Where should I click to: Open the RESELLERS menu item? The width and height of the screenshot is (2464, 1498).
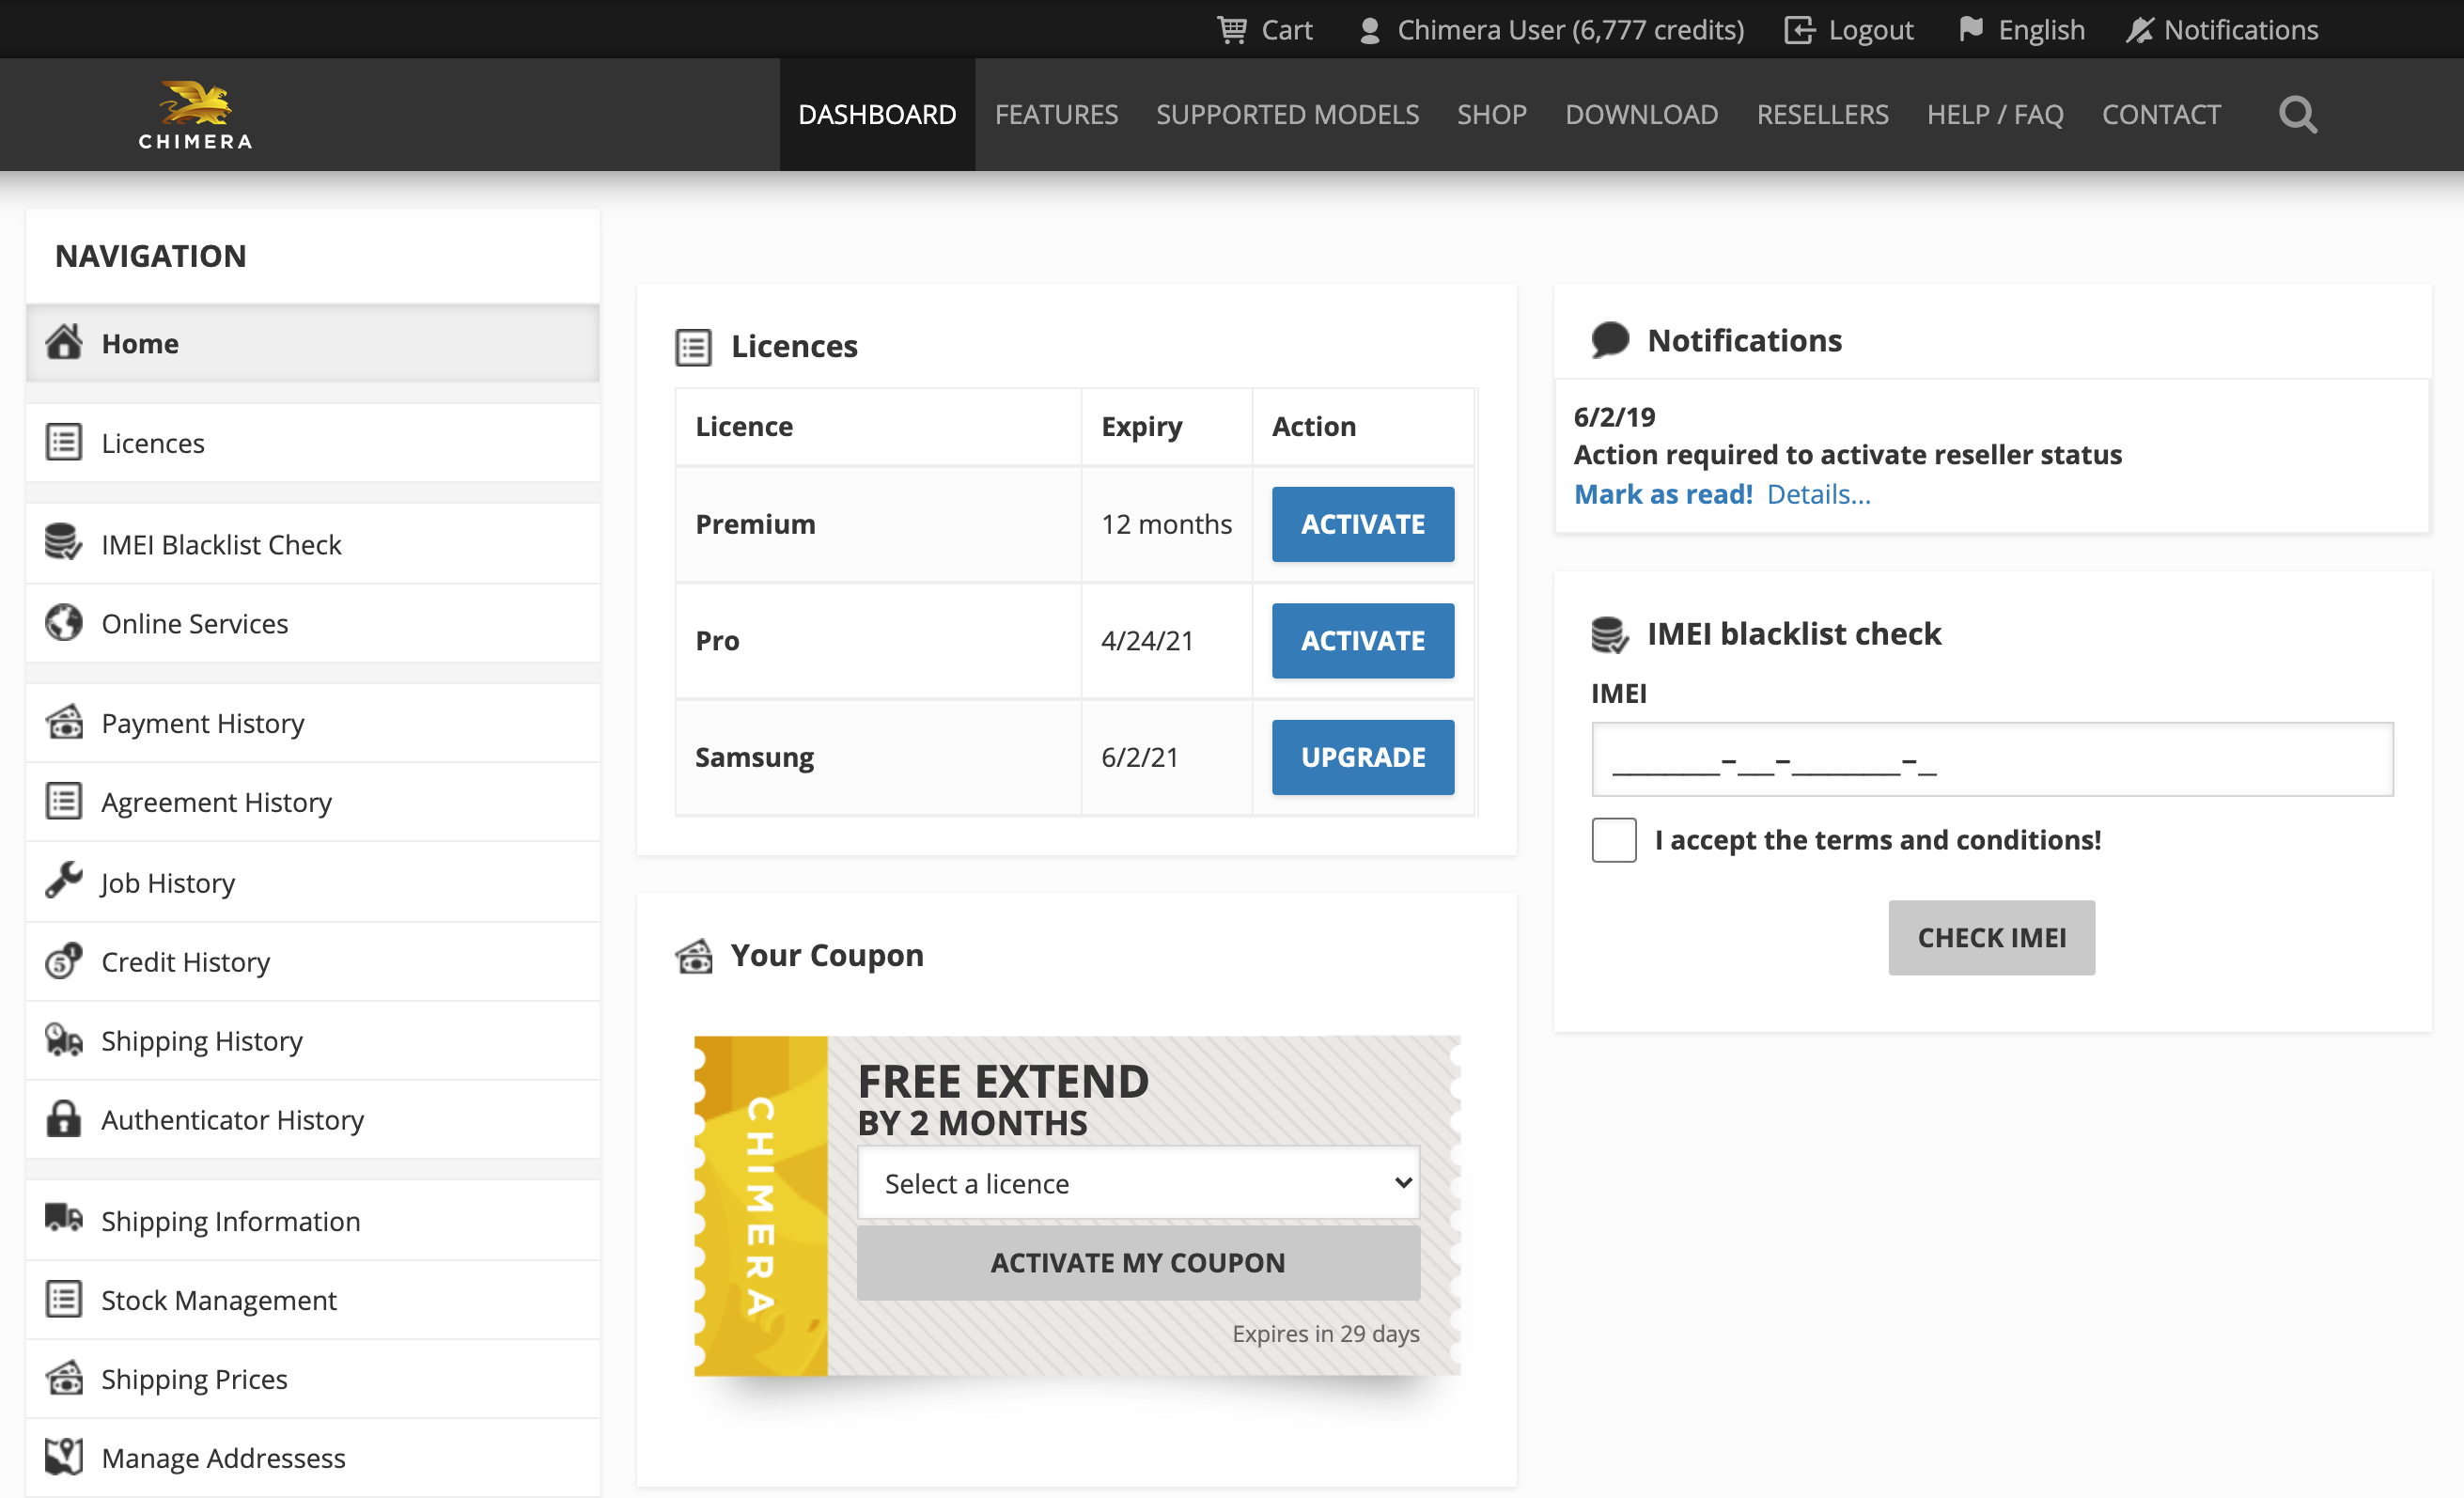click(1822, 115)
